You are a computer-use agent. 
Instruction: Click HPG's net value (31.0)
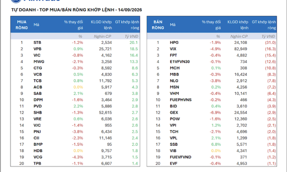(270, 43)
